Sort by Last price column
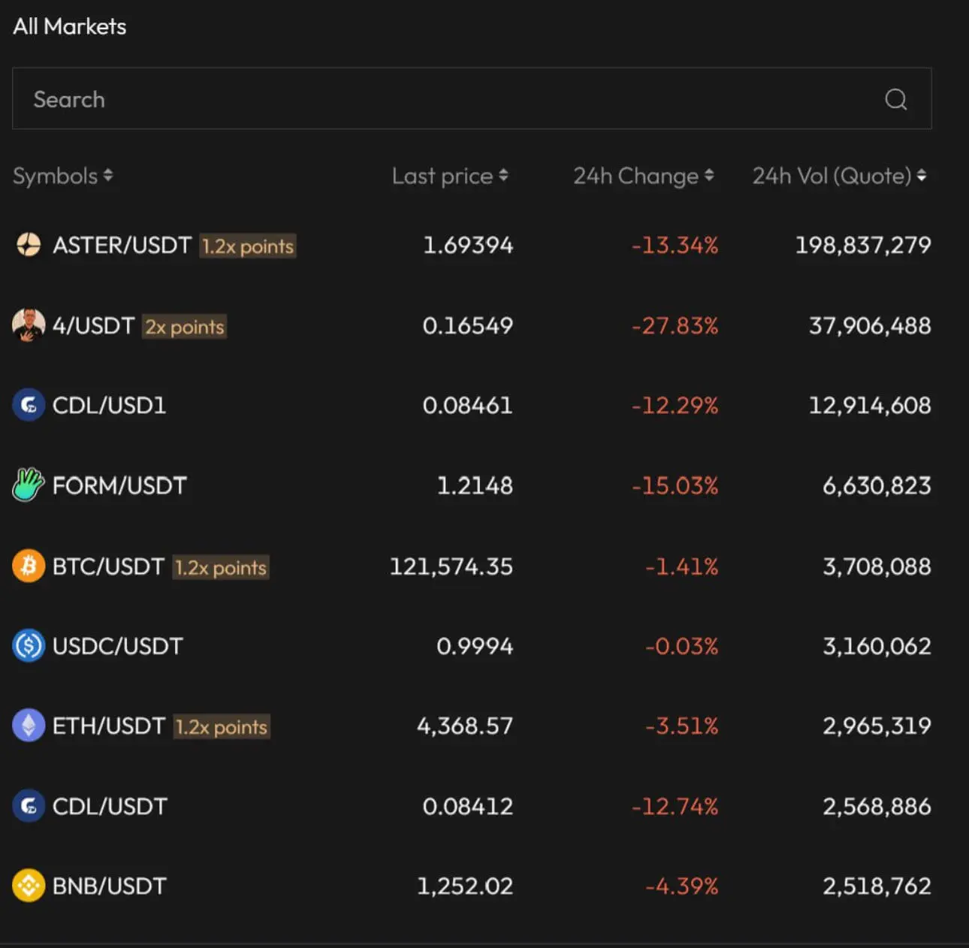Viewport: 969px width, 948px height. click(449, 176)
